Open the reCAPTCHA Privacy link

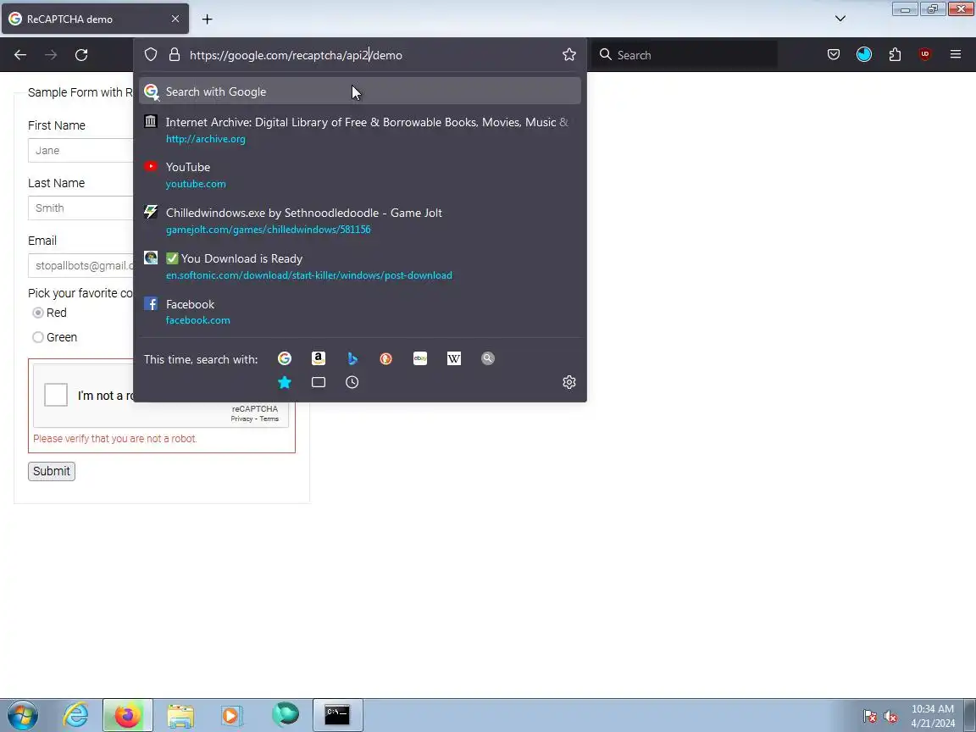click(x=241, y=419)
